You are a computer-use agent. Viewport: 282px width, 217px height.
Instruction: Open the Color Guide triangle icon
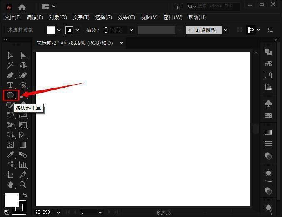coord(268,87)
